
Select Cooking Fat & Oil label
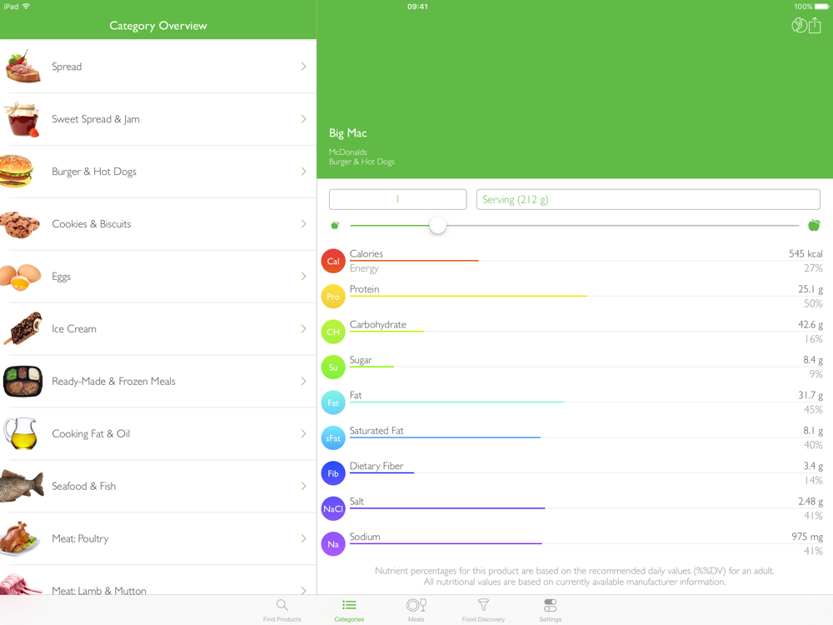91,433
